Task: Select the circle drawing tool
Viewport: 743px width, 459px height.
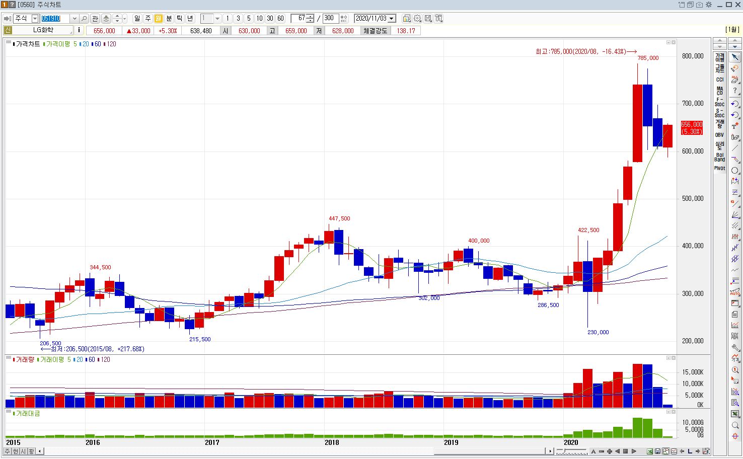Action: (x=735, y=170)
